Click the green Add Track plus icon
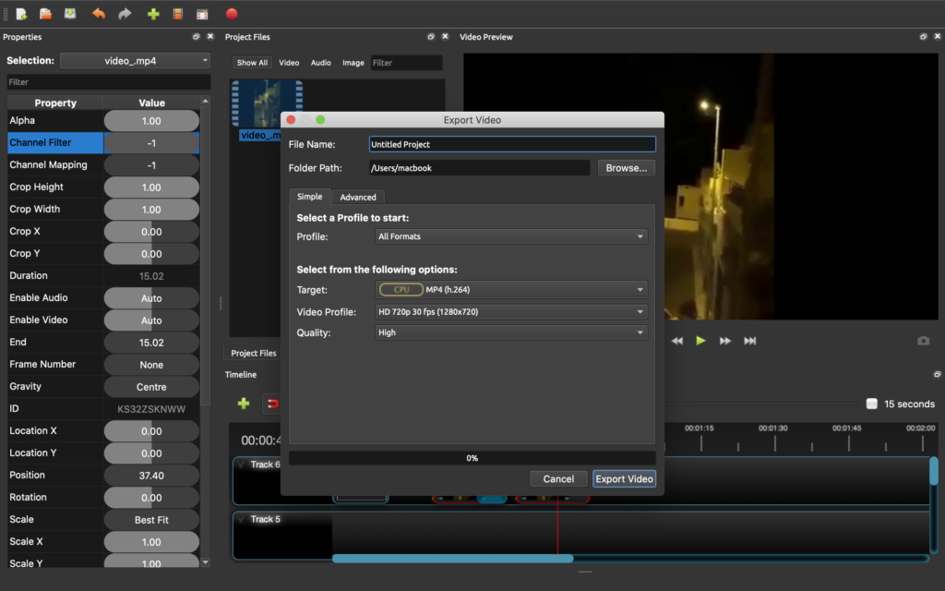 click(x=244, y=404)
